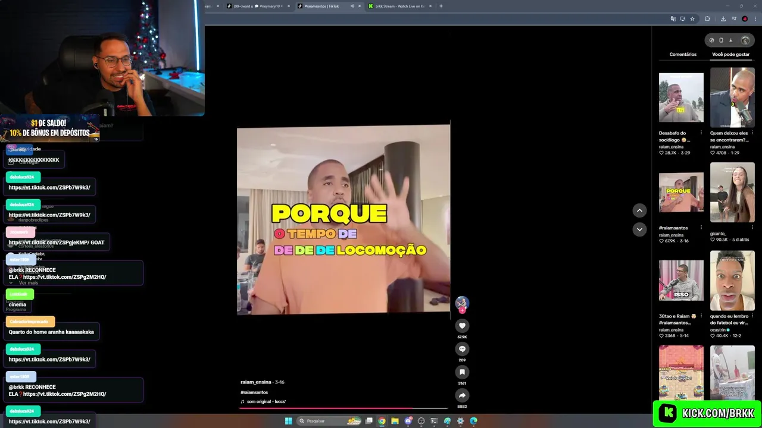Click the translate page icon in address bar

[673, 18]
